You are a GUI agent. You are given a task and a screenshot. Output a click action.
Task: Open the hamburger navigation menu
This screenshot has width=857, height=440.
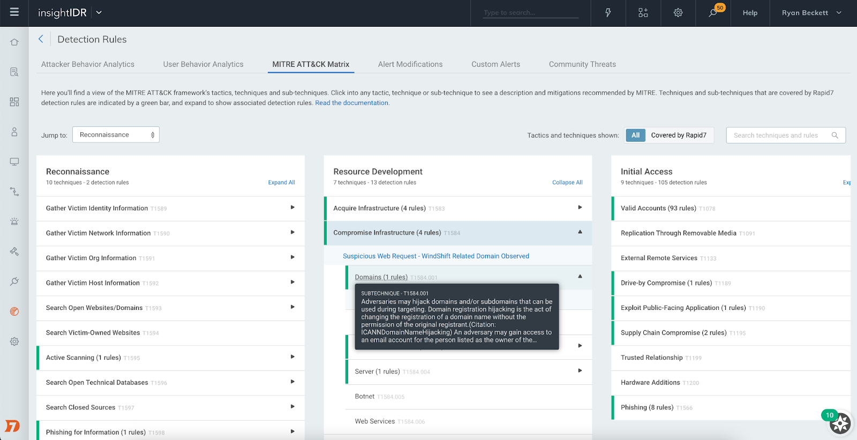14,12
